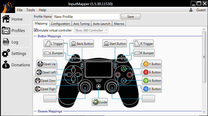Open the Log view
Screen dimensions: 208x116
[x=16, y=42]
